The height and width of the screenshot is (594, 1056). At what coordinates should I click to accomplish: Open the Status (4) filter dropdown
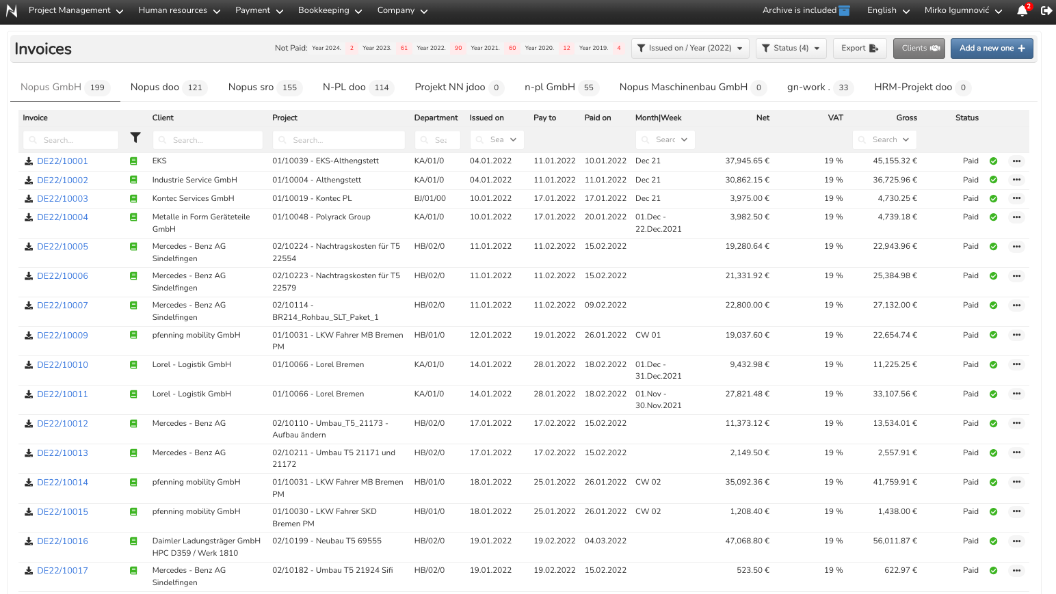(791, 49)
